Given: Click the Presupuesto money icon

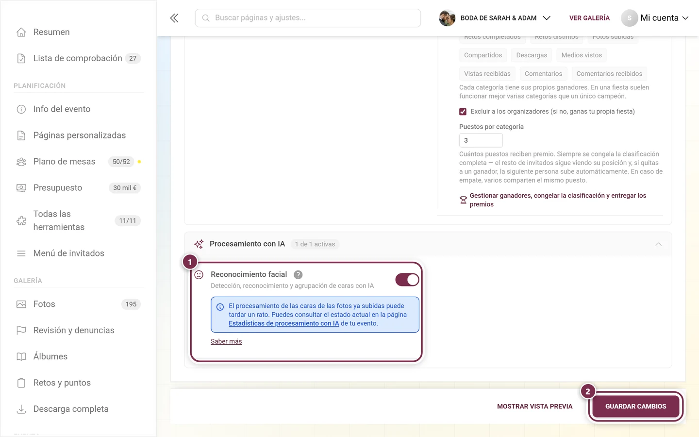Looking at the screenshot, I should coord(21,188).
